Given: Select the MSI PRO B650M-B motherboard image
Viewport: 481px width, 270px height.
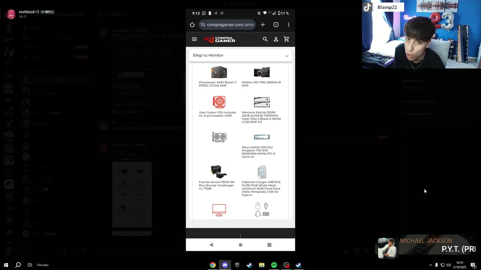Looking at the screenshot, I should [x=262, y=72].
